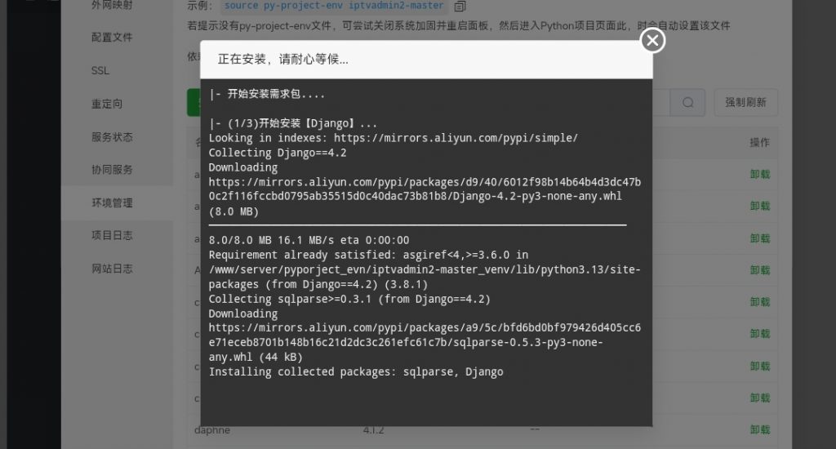836x449 pixels.
Task: Go to the 服务状态 tab
Action: coord(112,137)
